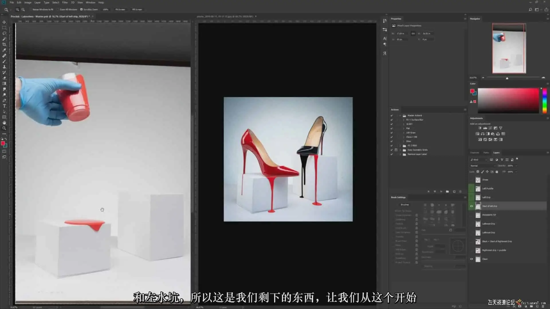This screenshot has width=550, height=309.
Task: Open the Normal blend mode dropdown
Action: click(483, 166)
